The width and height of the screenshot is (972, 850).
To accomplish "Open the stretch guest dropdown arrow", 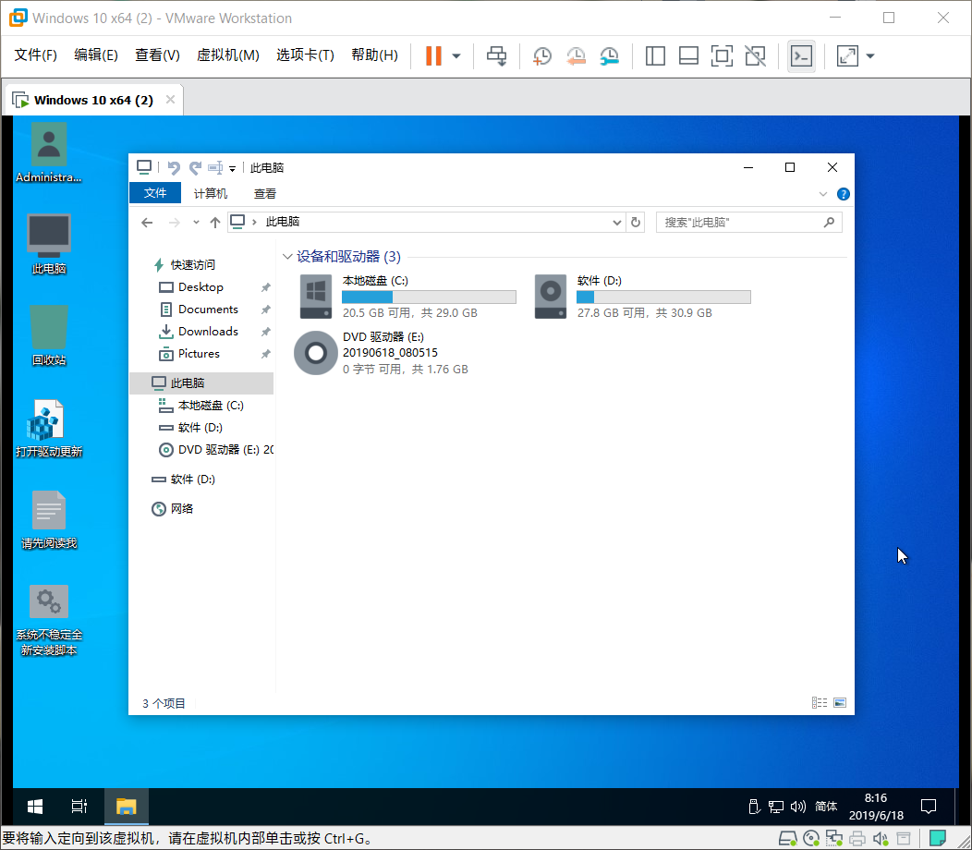I will tap(870, 55).
